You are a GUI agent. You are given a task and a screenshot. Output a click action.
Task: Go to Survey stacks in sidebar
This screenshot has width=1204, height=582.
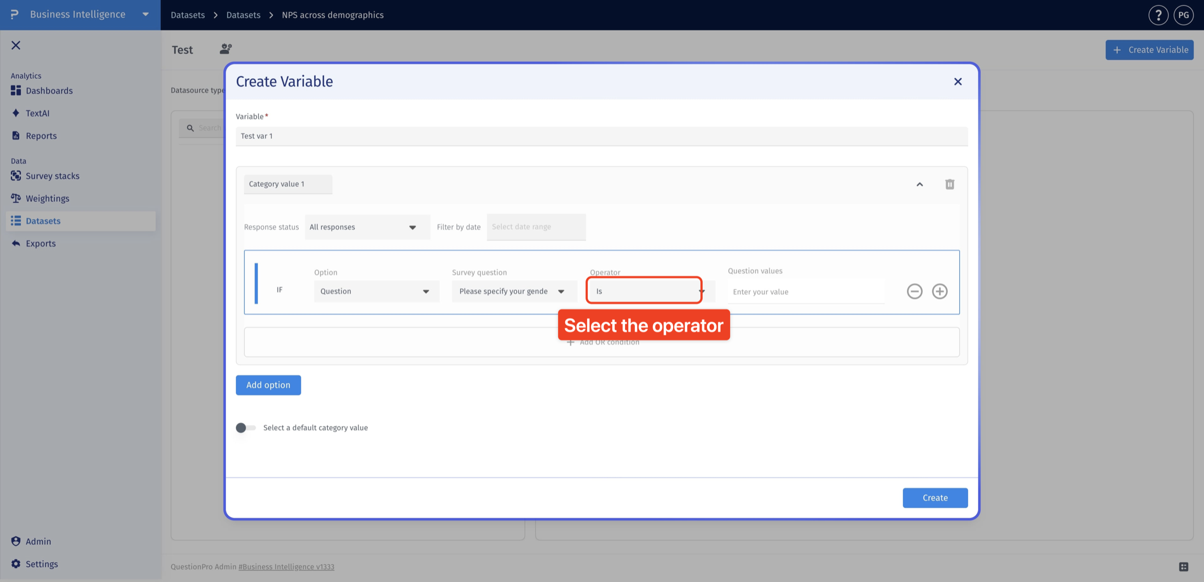(52, 176)
